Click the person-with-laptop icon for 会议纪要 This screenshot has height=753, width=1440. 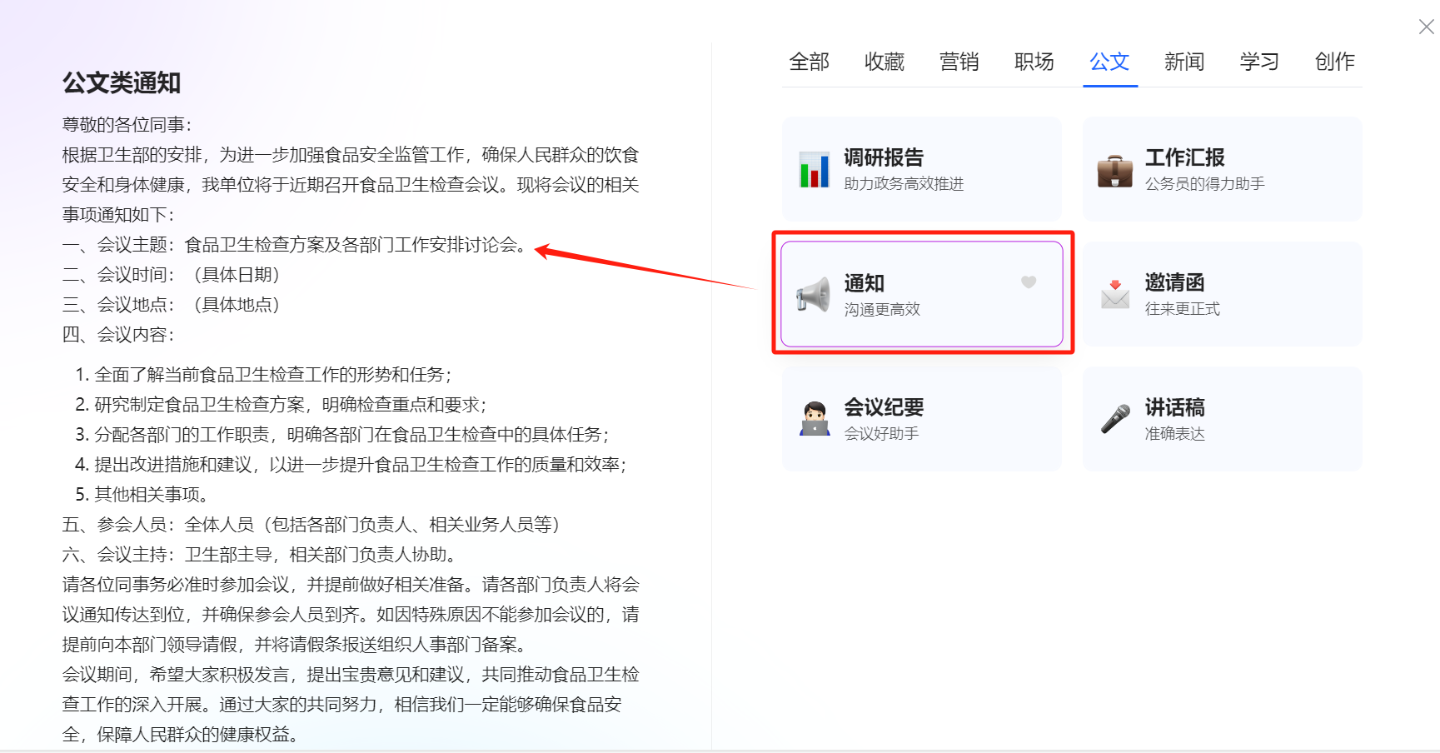point(815,419)
